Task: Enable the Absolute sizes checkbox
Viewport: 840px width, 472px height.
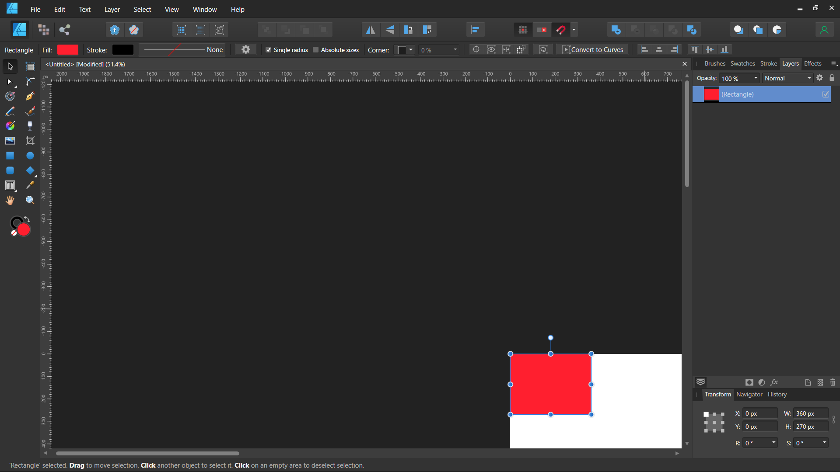Action: (316, 50)
